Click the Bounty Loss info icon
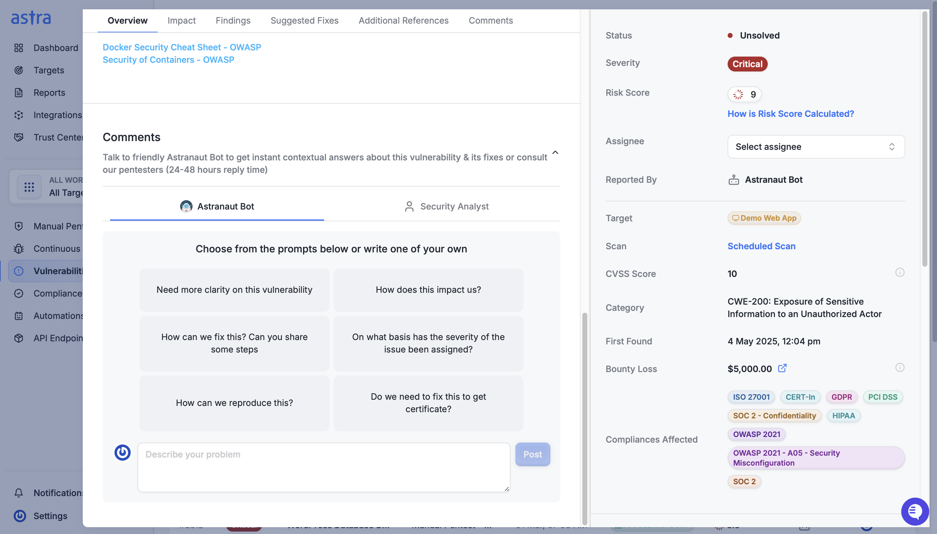The width and height of the screenshot is (937, 534). pyautogui.click(x=900, y=367)
